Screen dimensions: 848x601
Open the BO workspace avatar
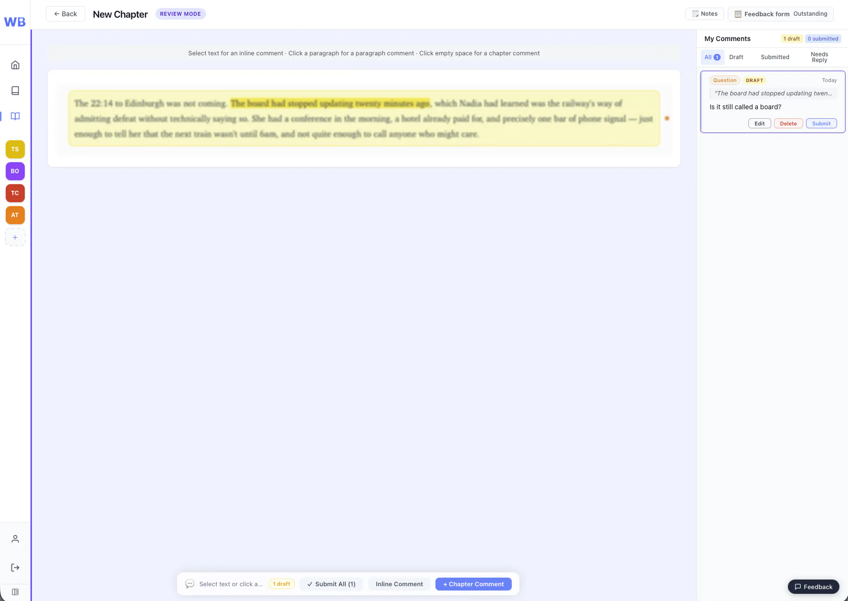point(15,171)
